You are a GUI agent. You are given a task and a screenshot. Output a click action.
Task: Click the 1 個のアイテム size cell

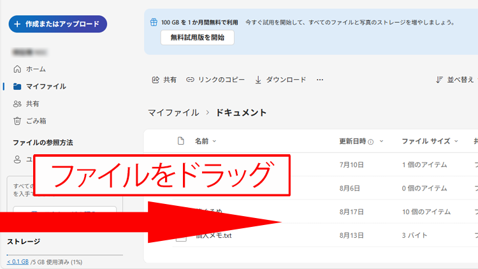coord(424,164)
